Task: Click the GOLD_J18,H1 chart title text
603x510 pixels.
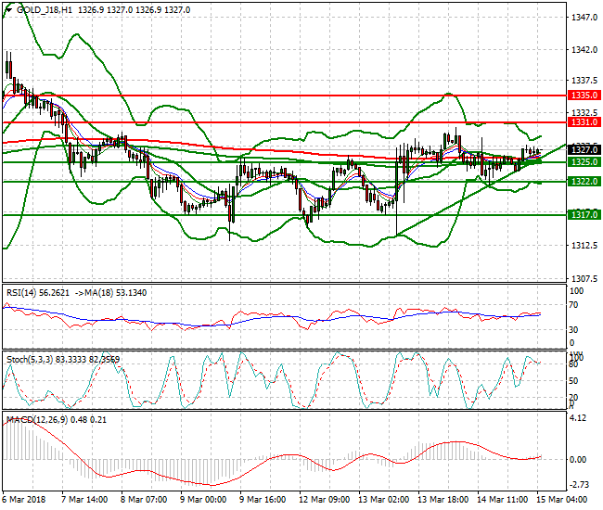Action: click(x=45, y=10)
